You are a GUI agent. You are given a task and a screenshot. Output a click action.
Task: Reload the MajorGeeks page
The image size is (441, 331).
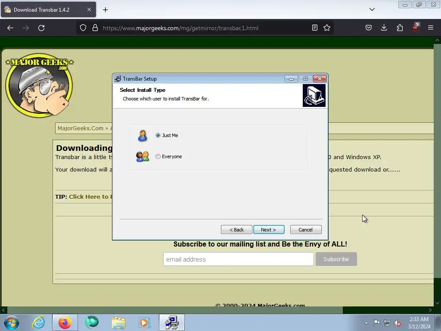41,28
